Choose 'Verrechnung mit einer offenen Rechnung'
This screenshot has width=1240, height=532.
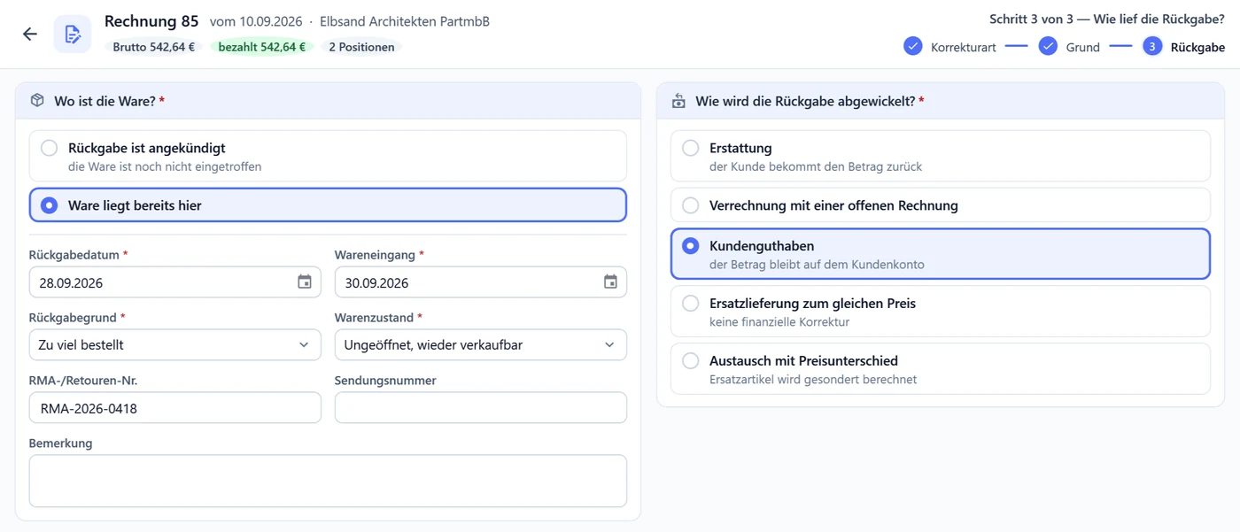(x=941, y=205)
